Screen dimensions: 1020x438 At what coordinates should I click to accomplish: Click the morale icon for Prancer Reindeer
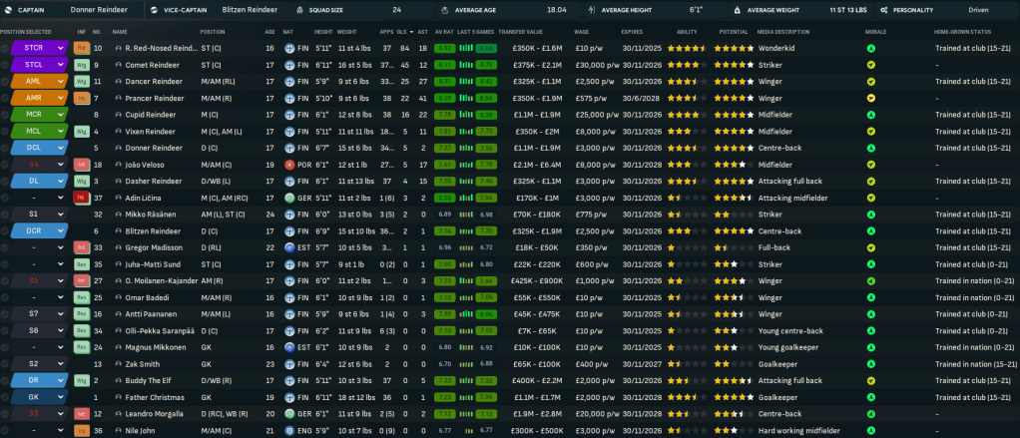pos(871,98)
